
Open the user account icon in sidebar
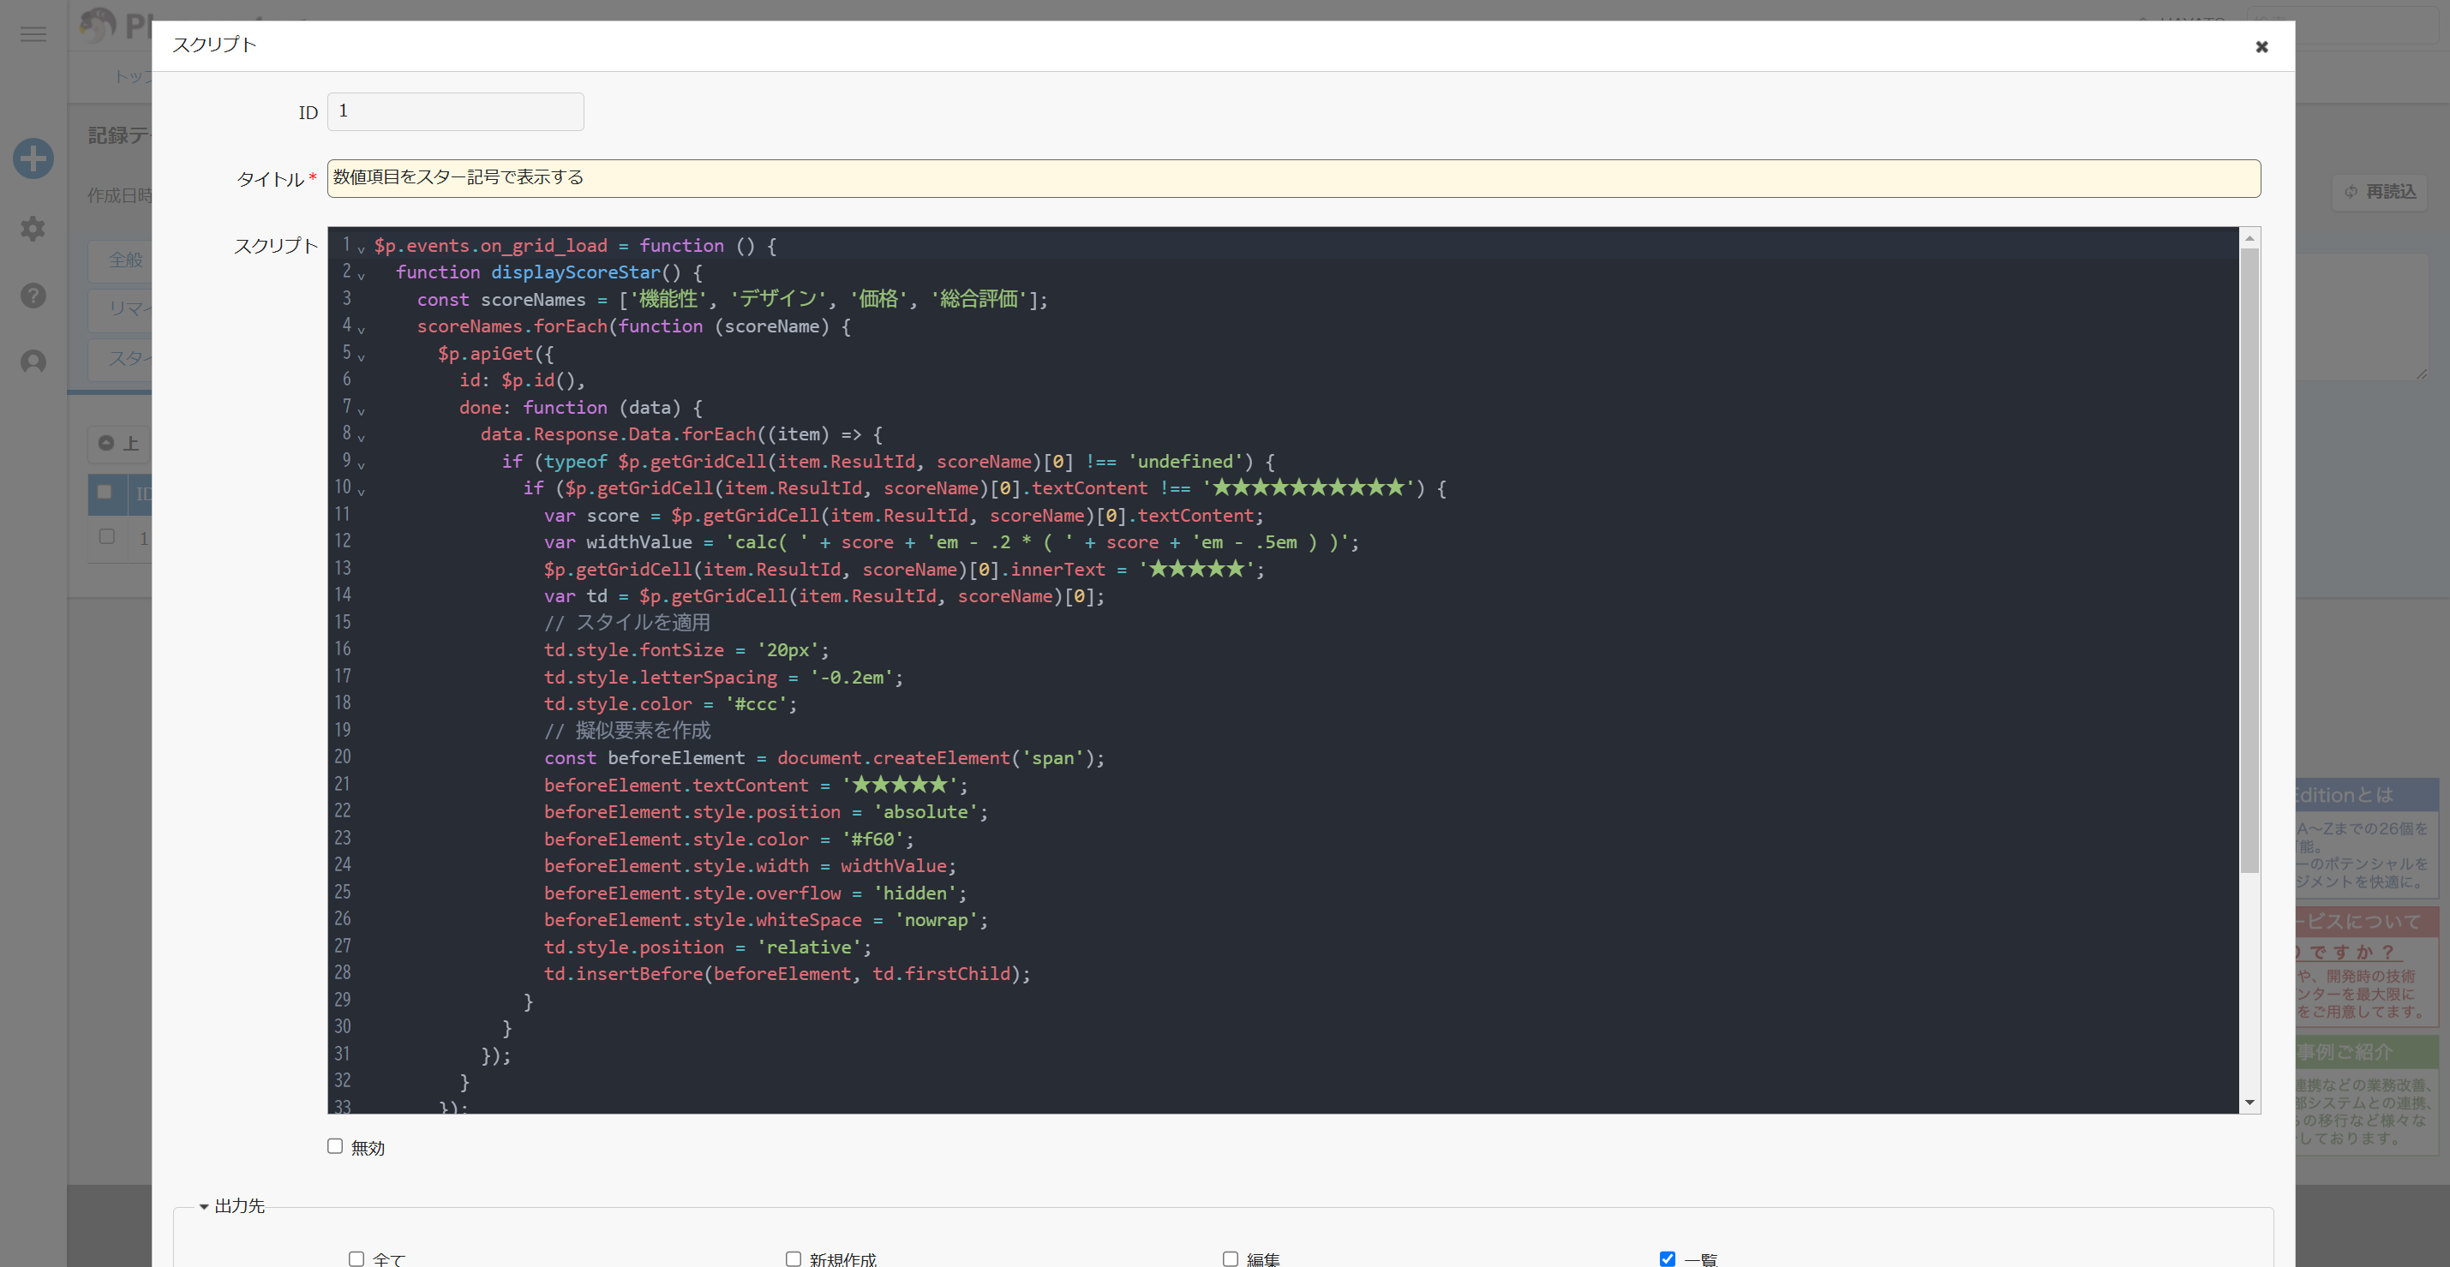pos(33,362)
